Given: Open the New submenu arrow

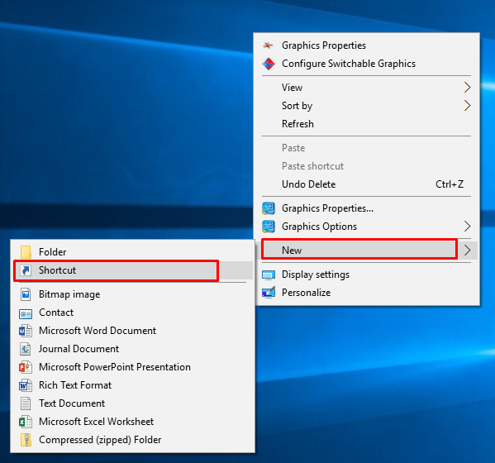Looking at the screenshot, I should click(x=467, y=251).
